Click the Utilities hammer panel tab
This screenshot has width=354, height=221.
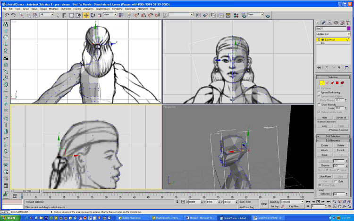click(348, 22)
